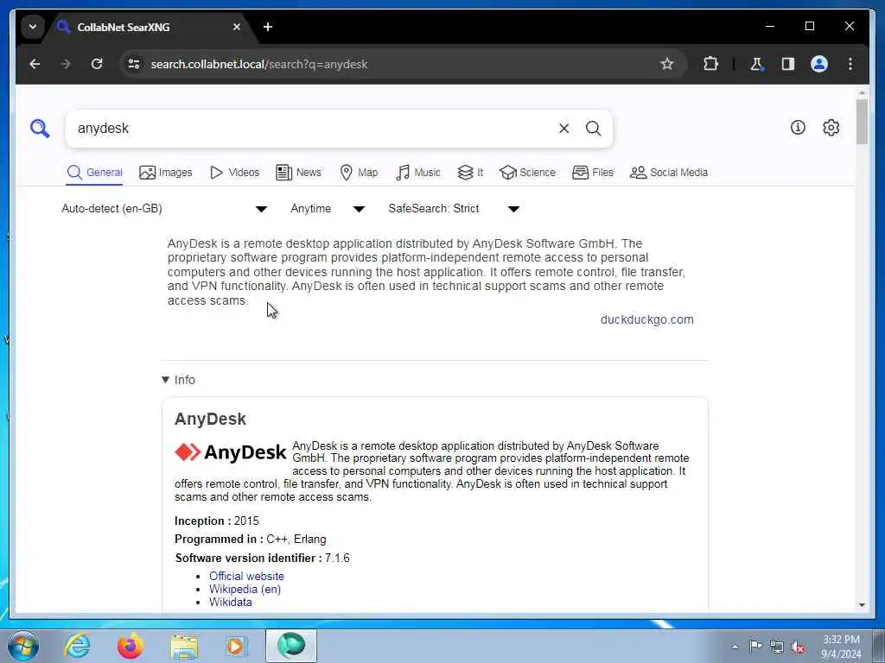Image resolution: width=885 pixels, height=663 pixels.
Task: Bookmark this page with star
Action: pyautogui.click(x=667, y=64)
